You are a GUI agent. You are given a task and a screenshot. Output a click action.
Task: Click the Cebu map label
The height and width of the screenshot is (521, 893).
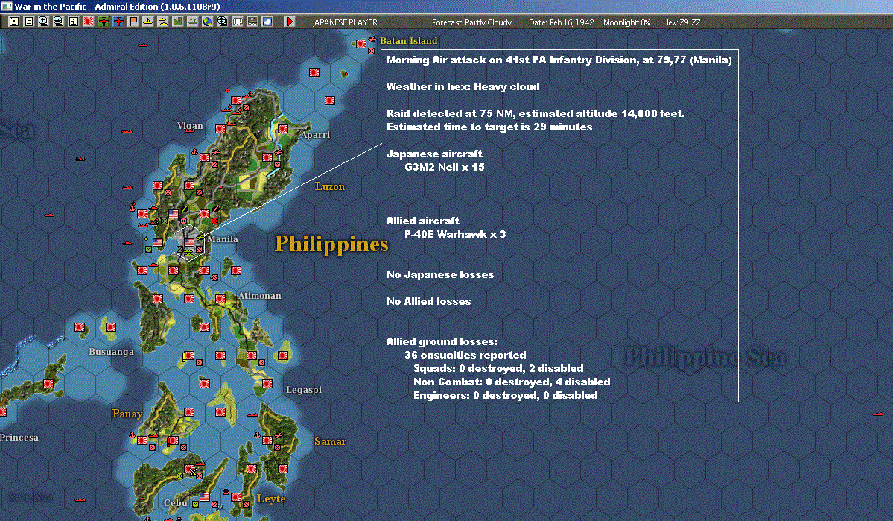(176, 503)
